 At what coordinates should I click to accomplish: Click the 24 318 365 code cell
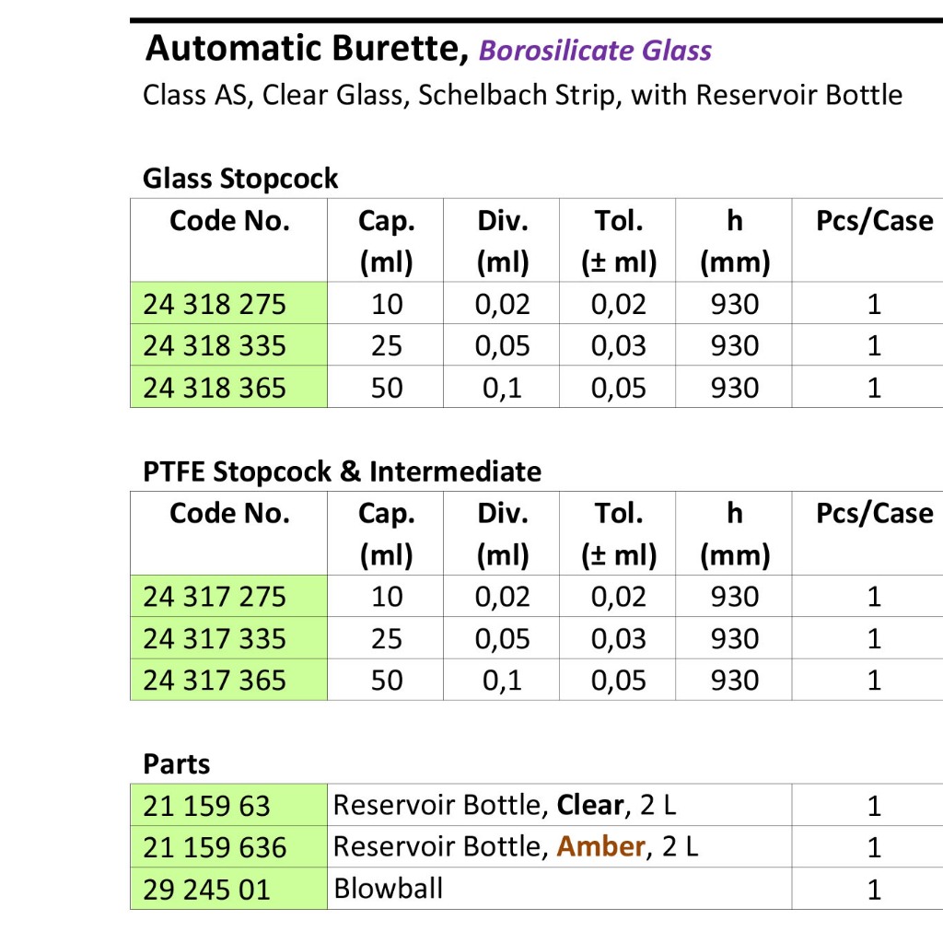click(215, 388)
